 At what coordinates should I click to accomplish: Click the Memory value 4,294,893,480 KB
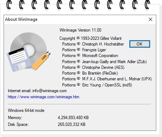[73, 118]
